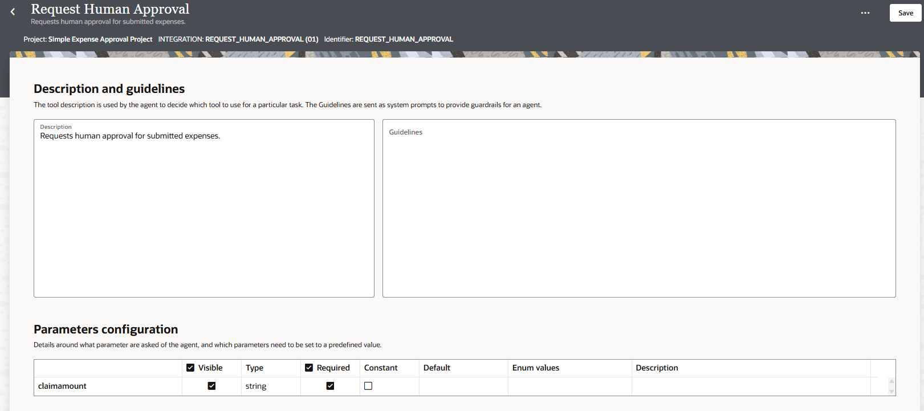Click the string type cell for claimamount
This screenshot has height=411, width=924.
(271, 386)
